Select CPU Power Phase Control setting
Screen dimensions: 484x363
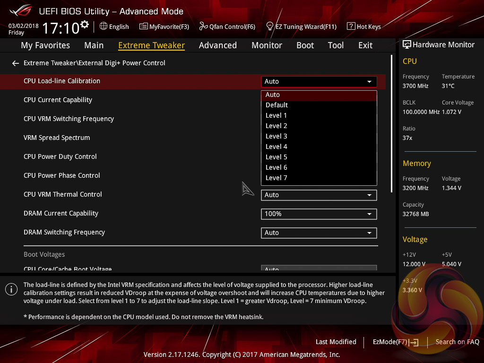[x=62, y=175]
